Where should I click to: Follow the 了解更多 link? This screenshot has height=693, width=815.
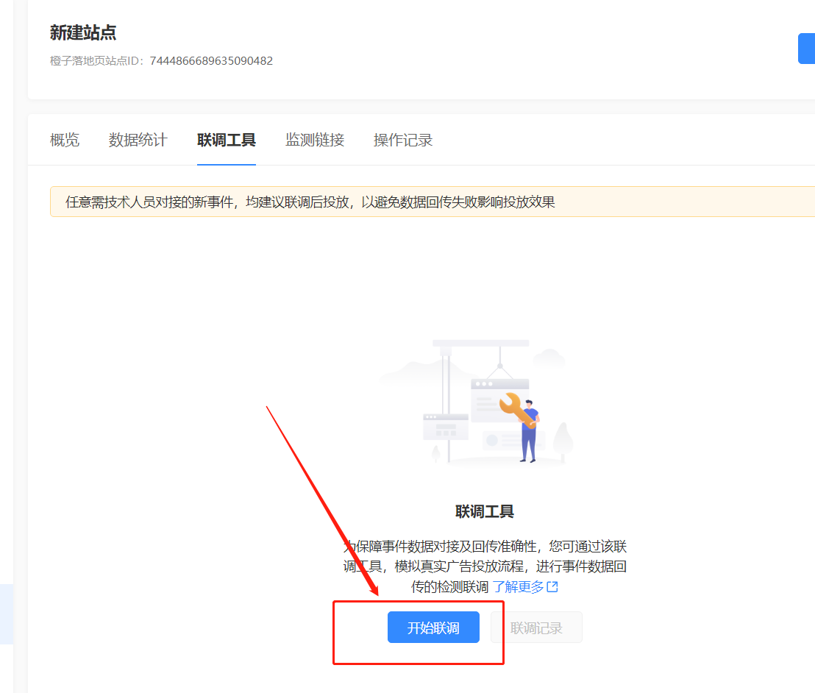coord(518,587)
